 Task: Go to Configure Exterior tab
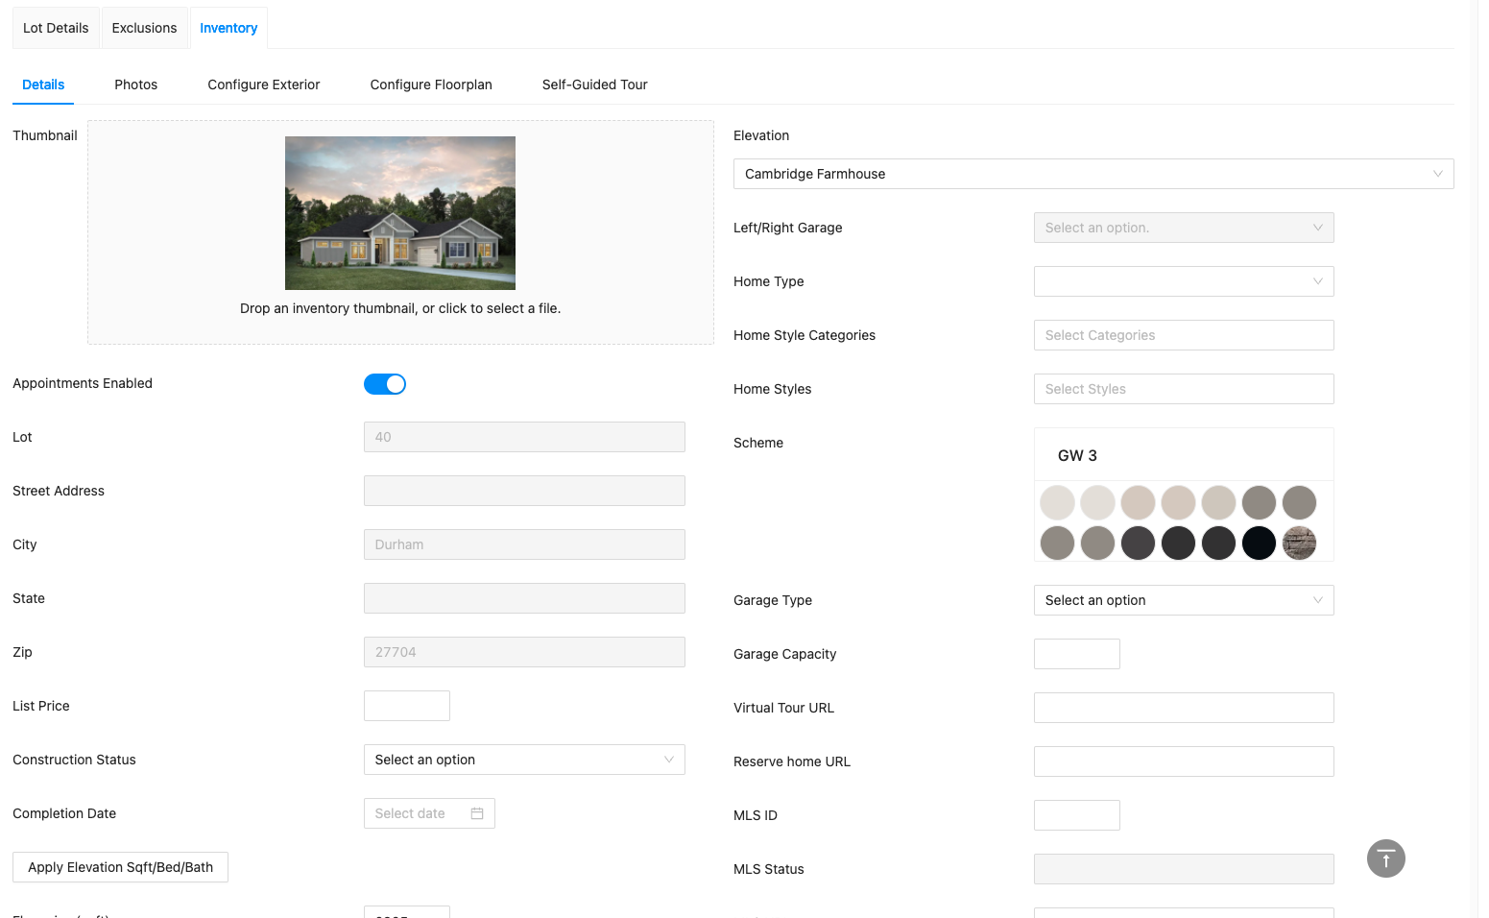pyautogui.click(x=264, y=85)
